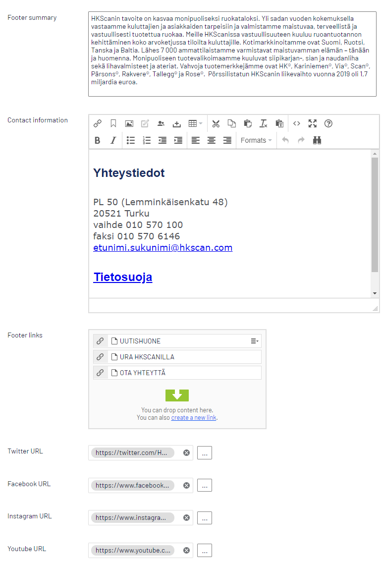The height and width of the screenshot is (563, 381).
Task: Click the browse button beside Twitter URL
Action: [x=204, y=452]
